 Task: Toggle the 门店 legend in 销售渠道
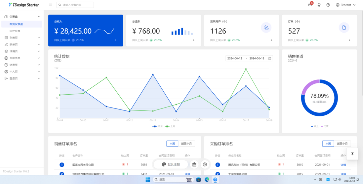(x=325, y=126)
